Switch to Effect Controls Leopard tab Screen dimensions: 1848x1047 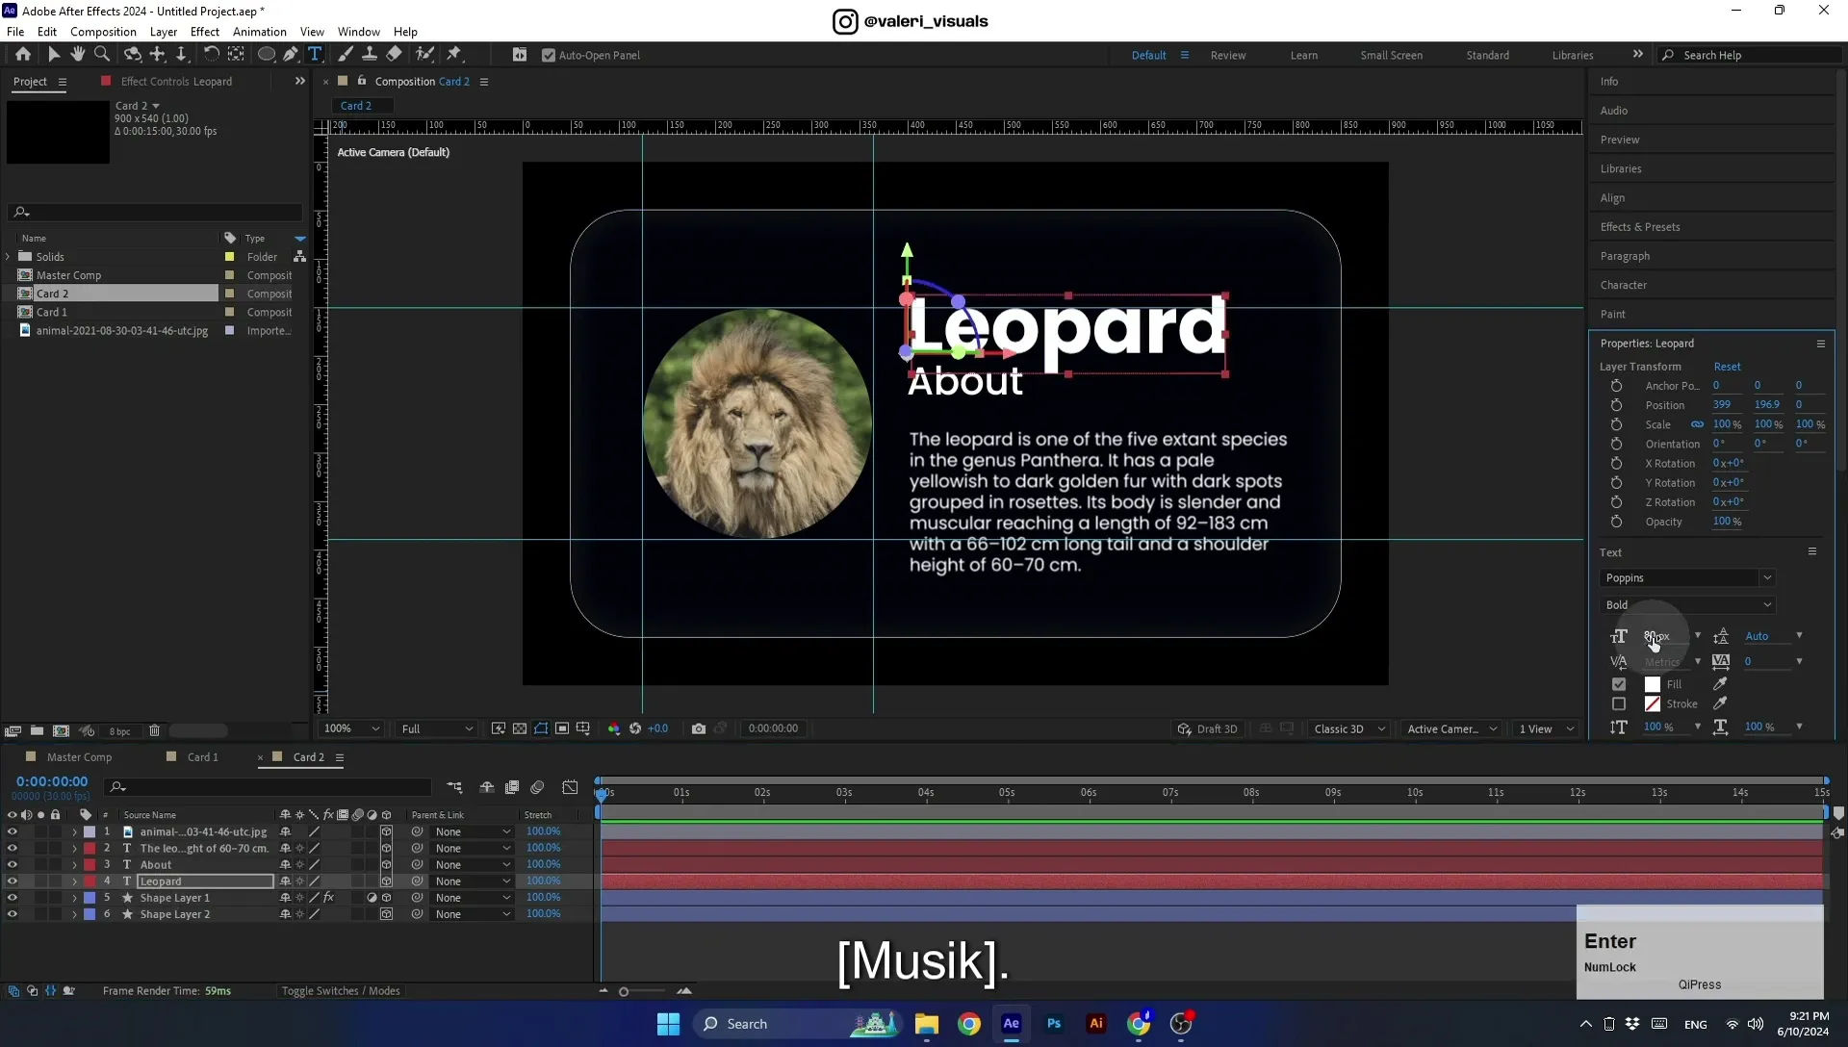tap(176, 82)
